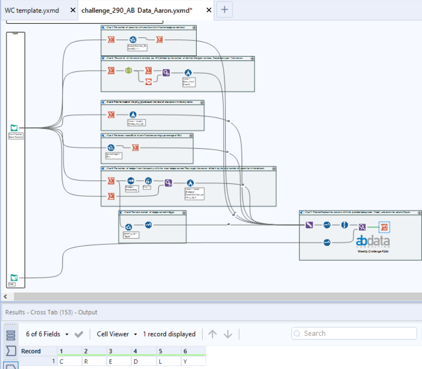Show data view icon in Results sidebar
This screenshot has width=422, height=369.
click(x=11, y=335)
